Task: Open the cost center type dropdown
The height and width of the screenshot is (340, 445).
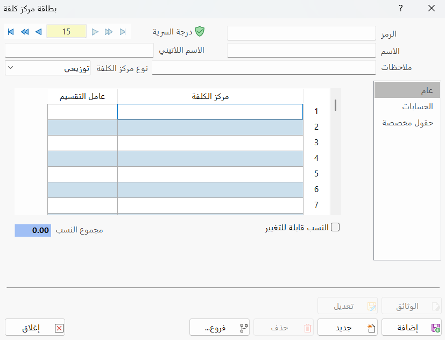Action: point(47,68)
